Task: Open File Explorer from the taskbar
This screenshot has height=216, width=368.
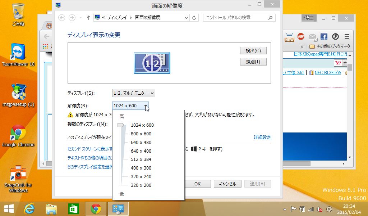Action: (51, 209)
